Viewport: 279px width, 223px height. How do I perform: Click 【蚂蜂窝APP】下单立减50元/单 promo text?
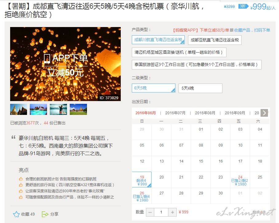(x=201, y=30)
